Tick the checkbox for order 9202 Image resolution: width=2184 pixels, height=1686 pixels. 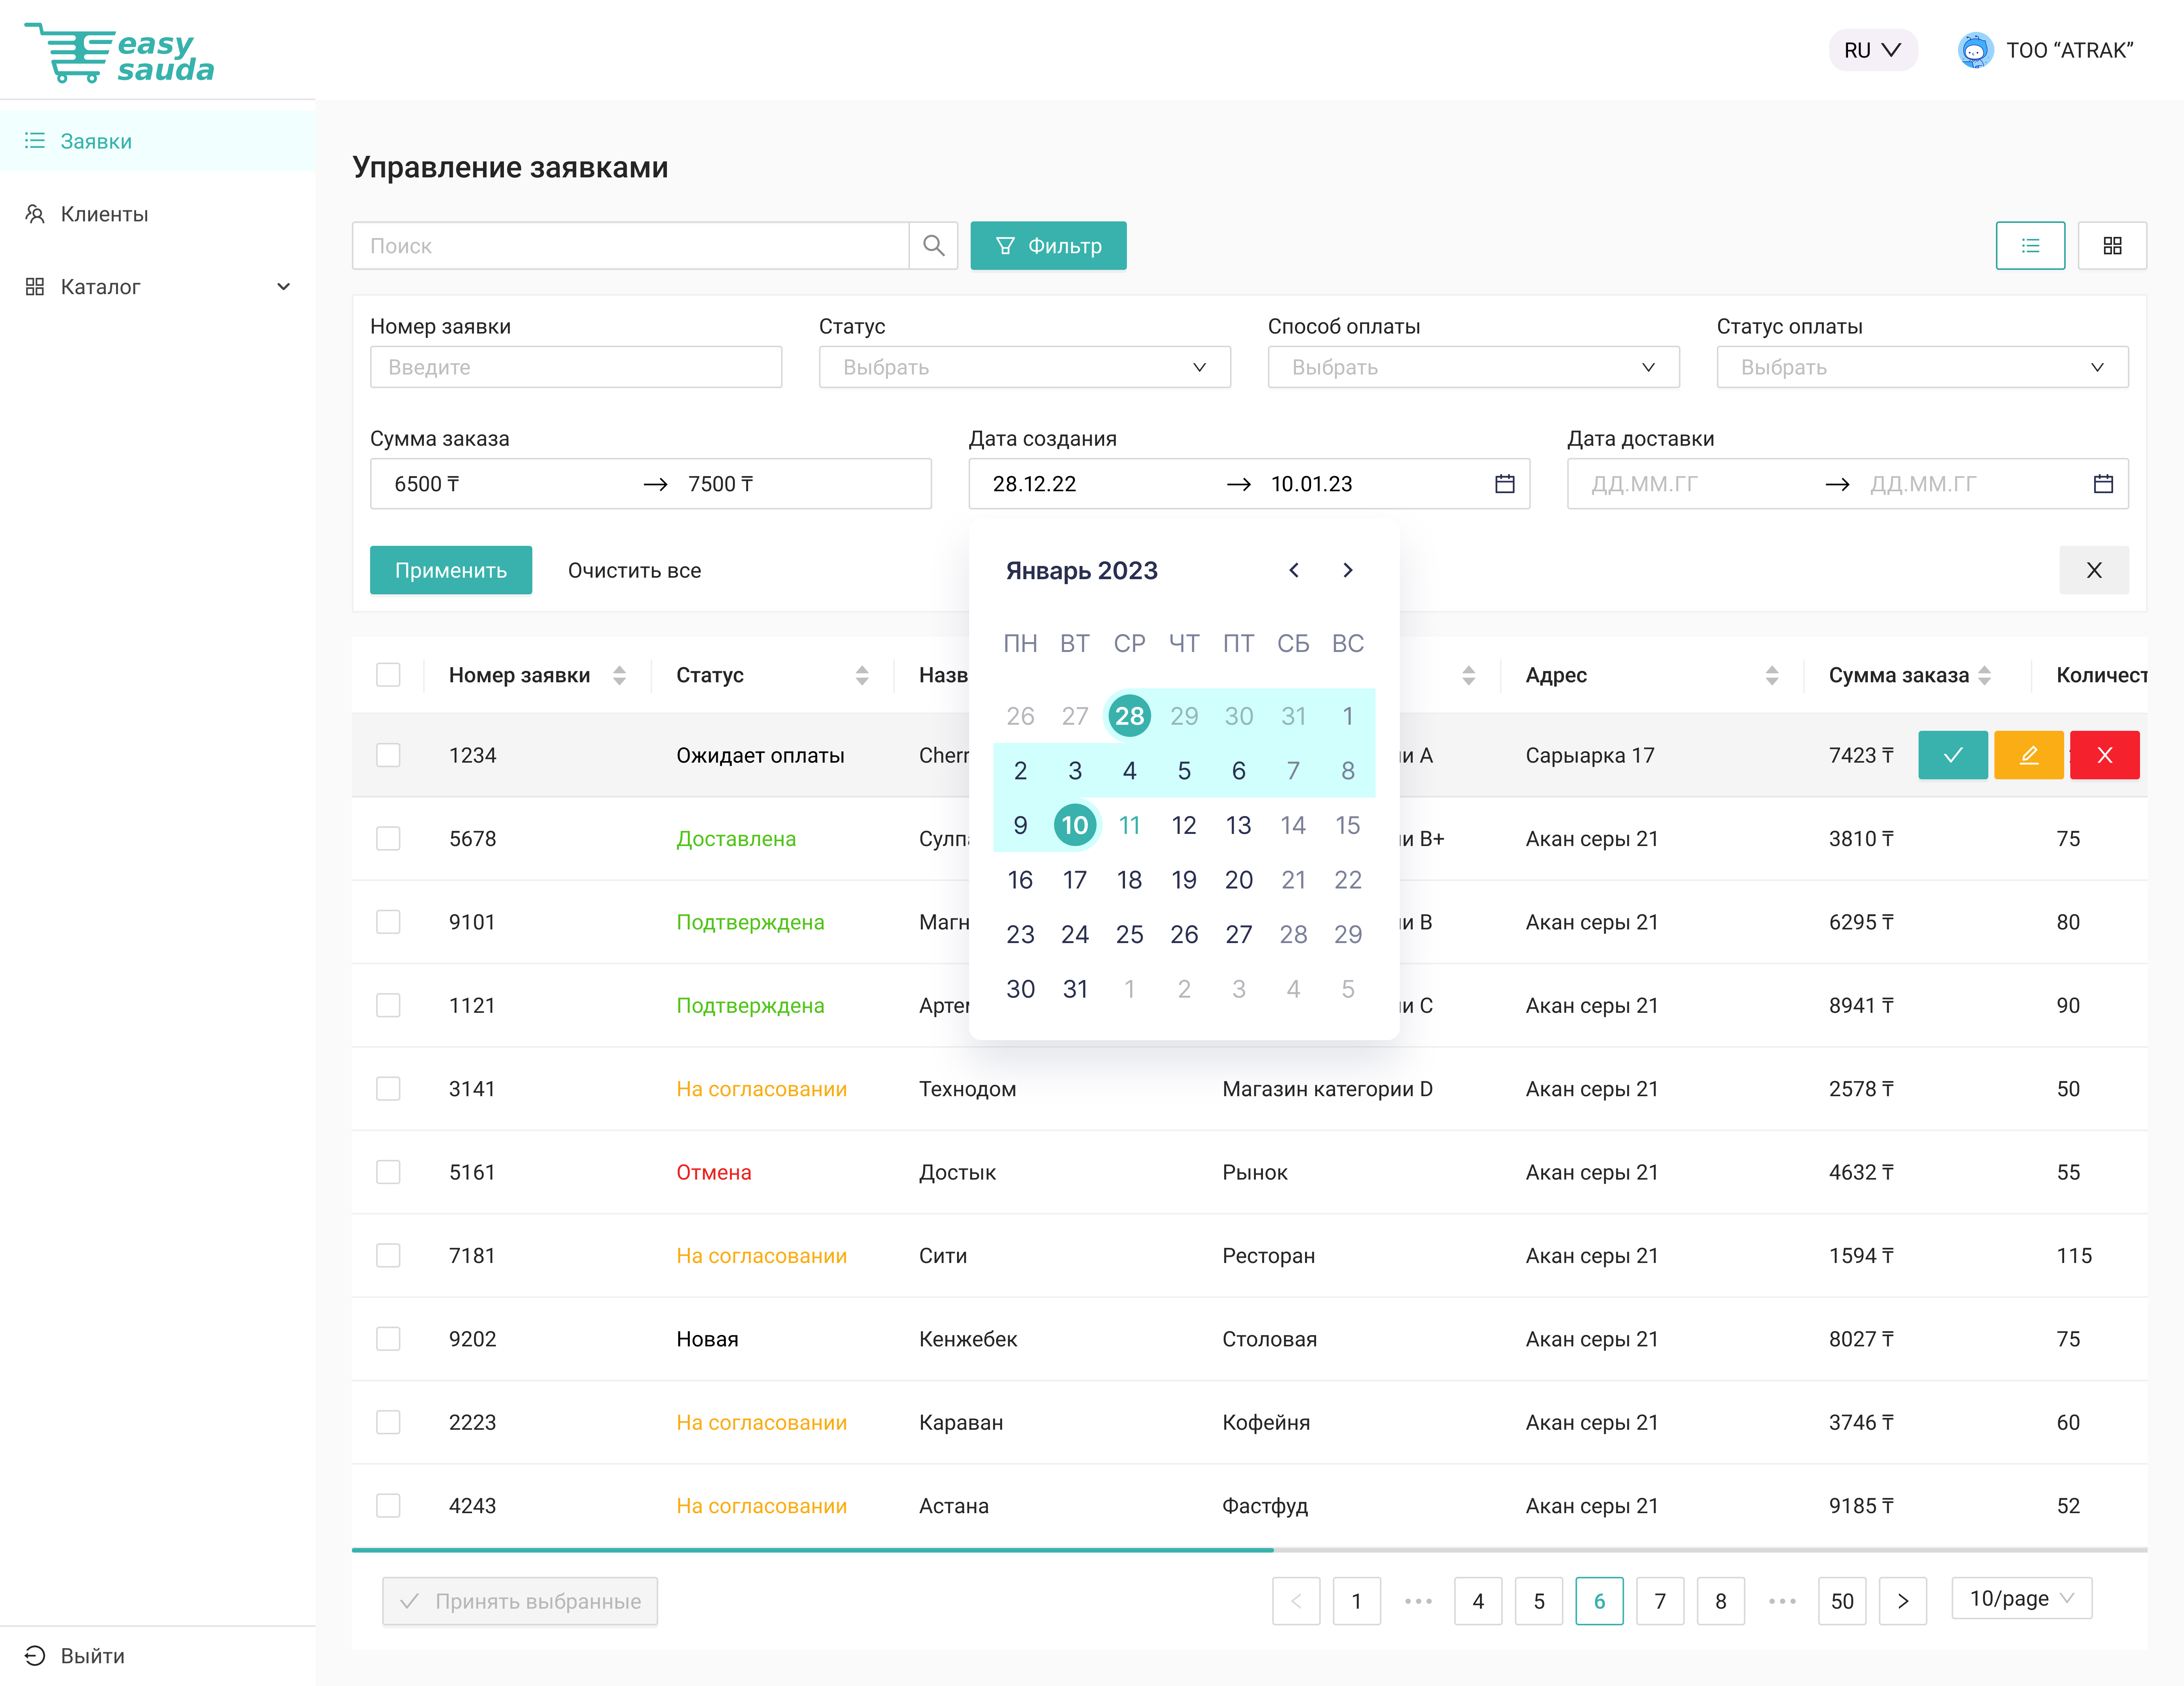388,1339
